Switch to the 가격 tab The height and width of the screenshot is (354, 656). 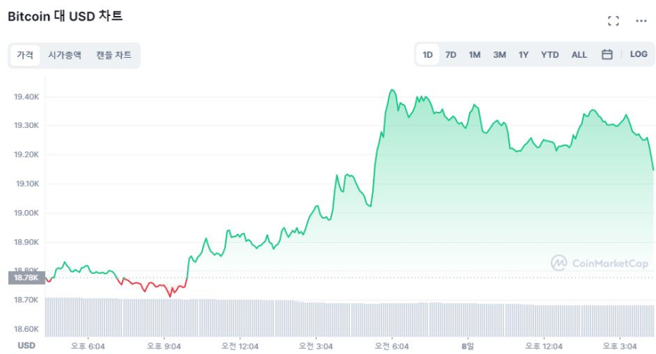[25, 55]
